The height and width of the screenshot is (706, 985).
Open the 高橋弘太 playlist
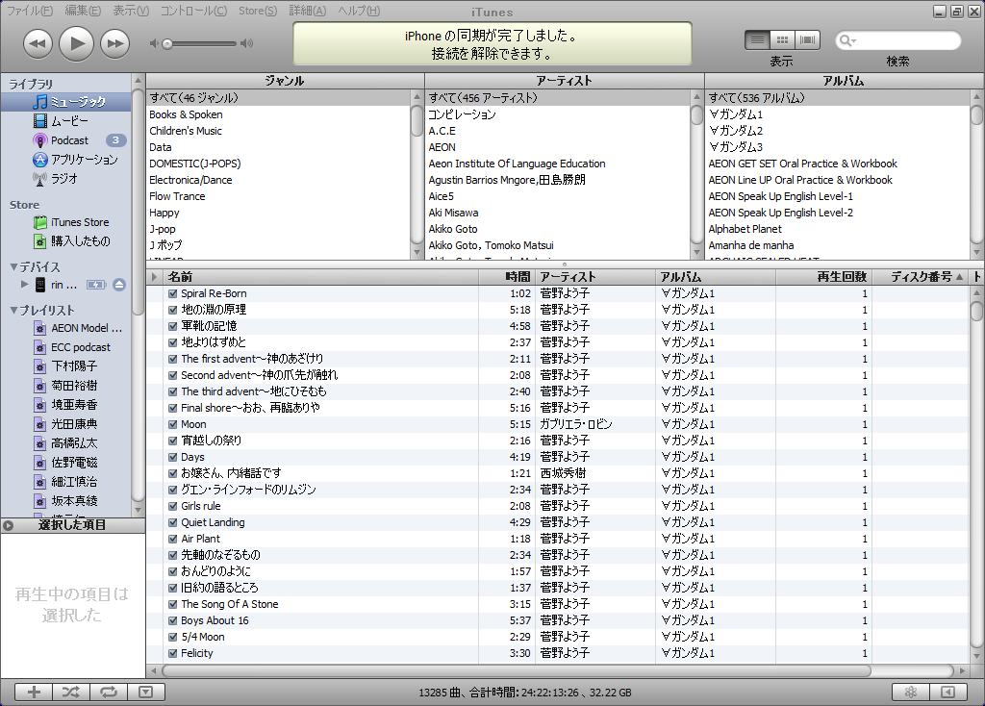click(66, 443)
